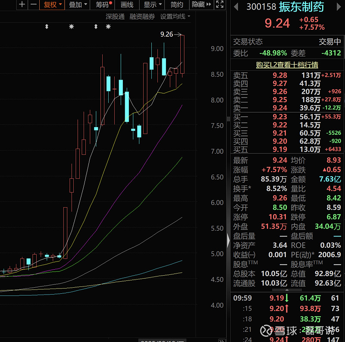The image size is (345, 342).
Task: Click 卖三 price 9.26
Action: point(280,92)
